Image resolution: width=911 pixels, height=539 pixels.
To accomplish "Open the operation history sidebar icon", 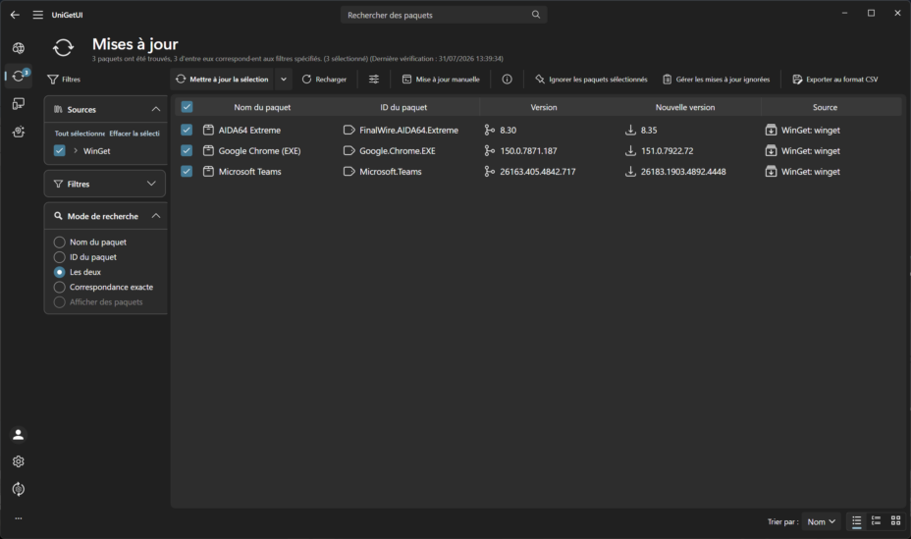I will [19, 489].
